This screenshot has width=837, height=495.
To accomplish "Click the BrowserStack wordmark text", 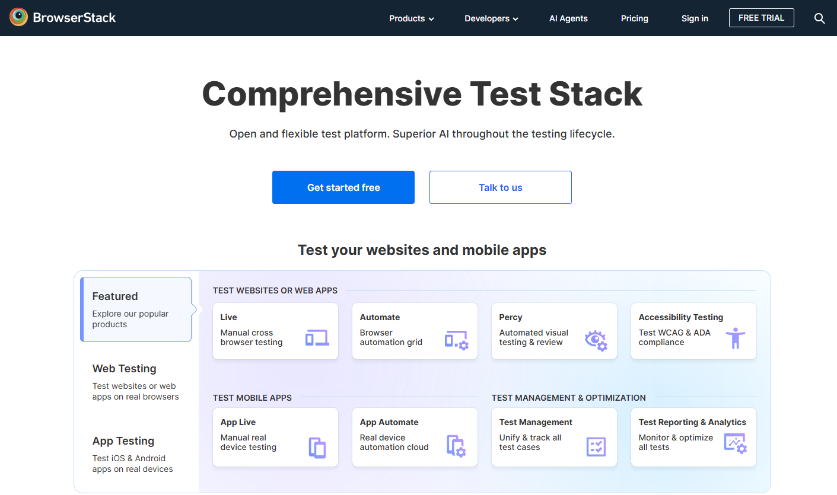I will (x=74, y=18).
